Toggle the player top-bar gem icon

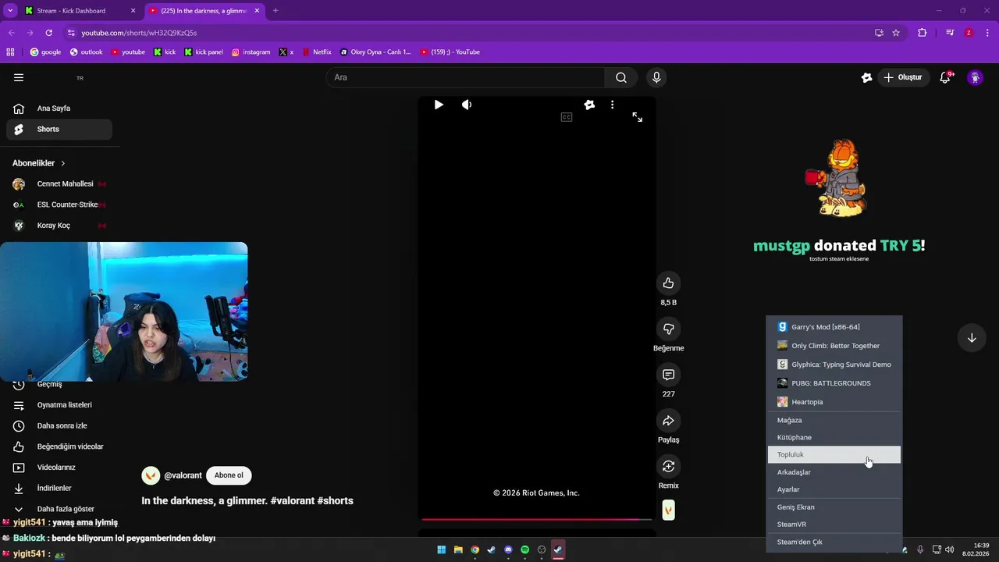(589, 105)
